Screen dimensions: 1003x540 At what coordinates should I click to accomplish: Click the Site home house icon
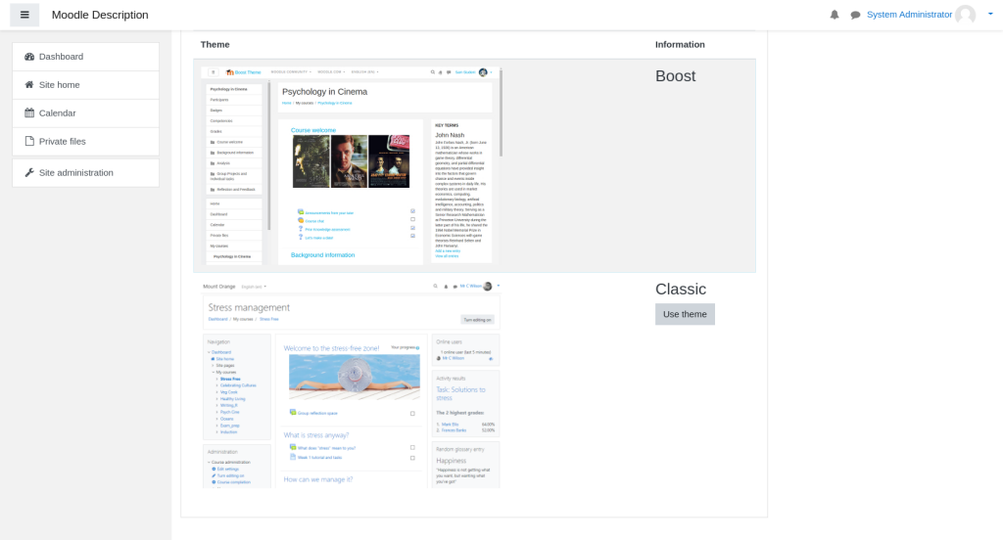coord(29,85)
